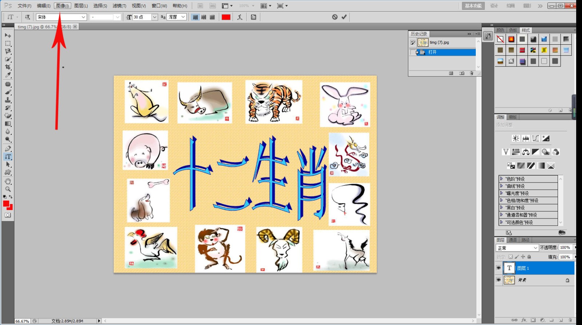Click the red text color swatch
582x325 pixels.
(226, 17)
